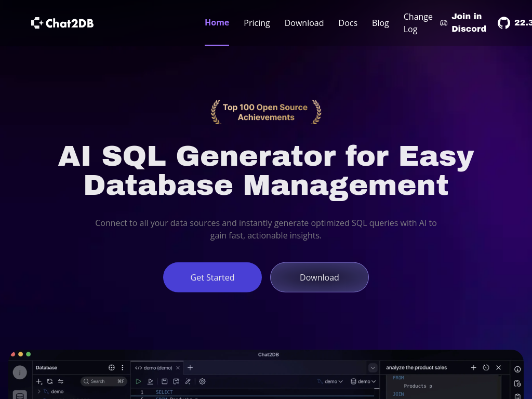Open the demo database dropdown

pyautogui.click(x=363, y=381)
